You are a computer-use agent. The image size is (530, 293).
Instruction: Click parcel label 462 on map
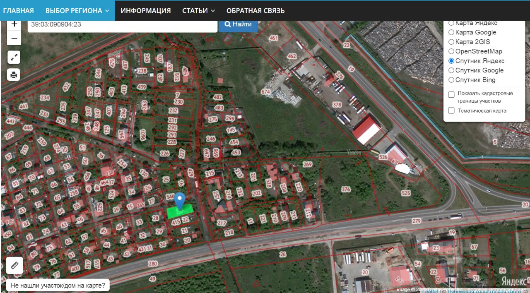292,56
